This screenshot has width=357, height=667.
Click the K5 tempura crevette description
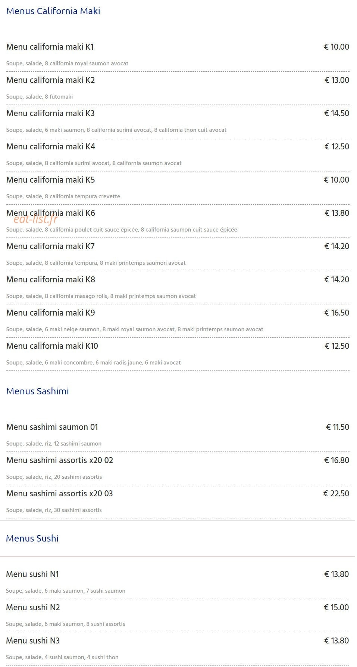pyautogui.click(x=63, y=196)
